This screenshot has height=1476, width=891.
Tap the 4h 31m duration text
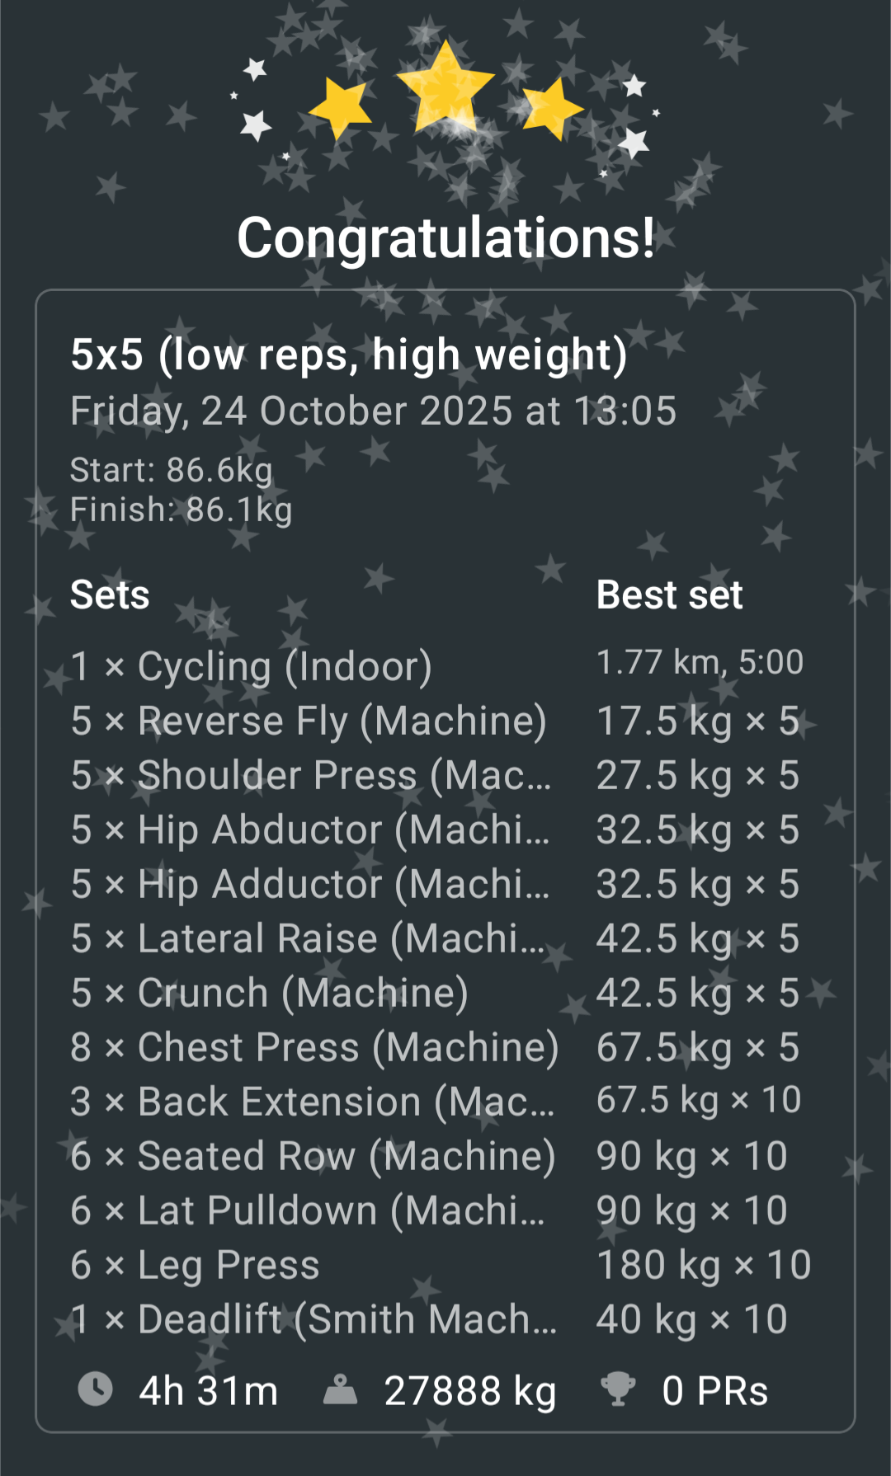point(209,1391)
